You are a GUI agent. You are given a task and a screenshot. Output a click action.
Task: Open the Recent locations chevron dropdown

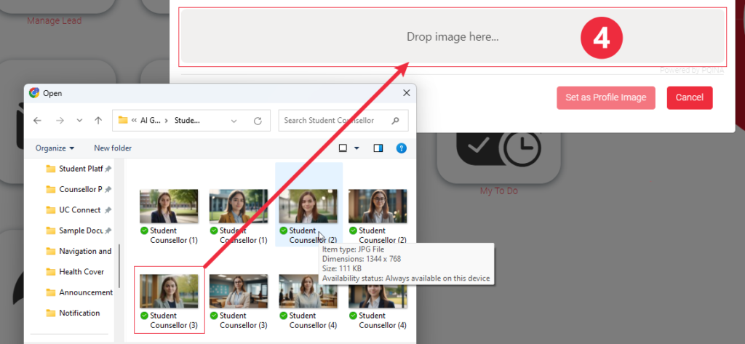click(x=79, y=121)
